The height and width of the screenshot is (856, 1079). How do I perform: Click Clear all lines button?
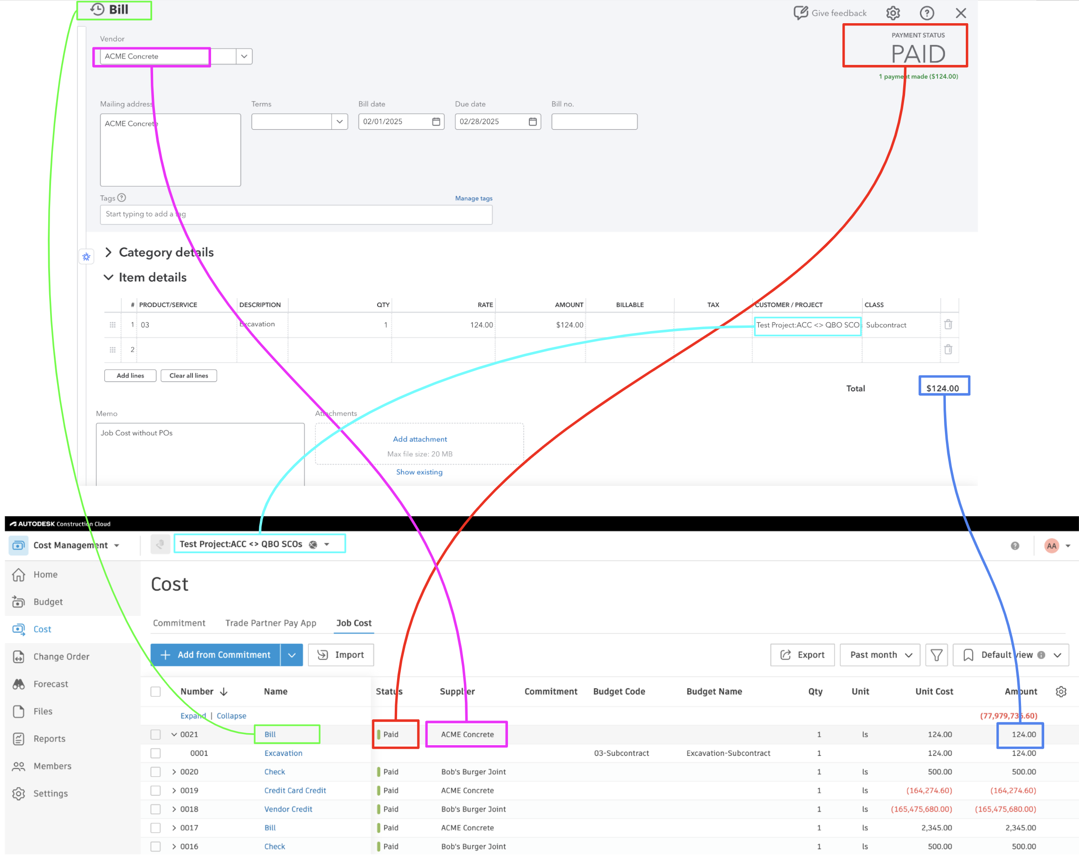[189, 375]
